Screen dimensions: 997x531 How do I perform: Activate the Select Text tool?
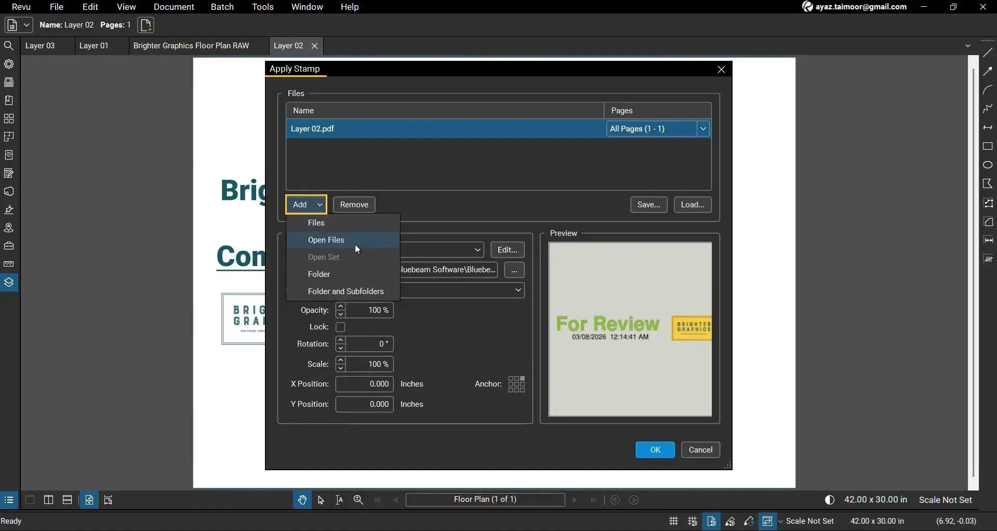click(339, 500)
